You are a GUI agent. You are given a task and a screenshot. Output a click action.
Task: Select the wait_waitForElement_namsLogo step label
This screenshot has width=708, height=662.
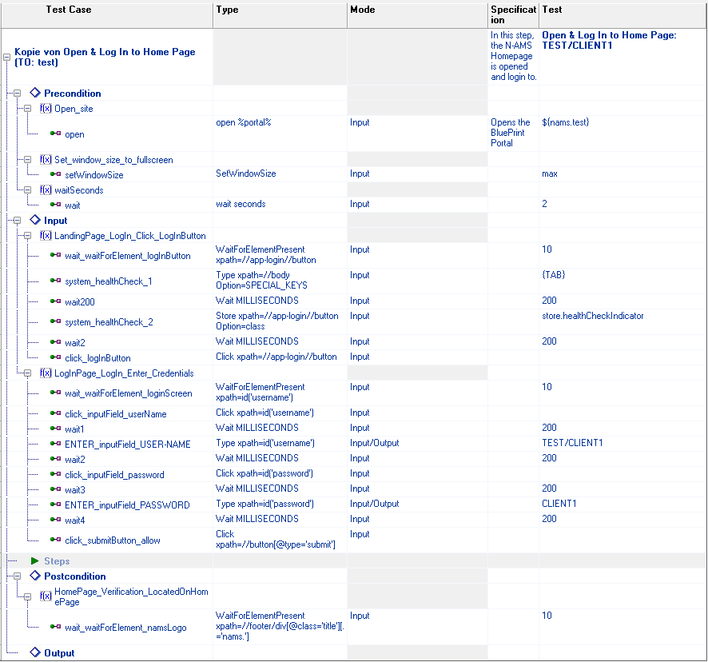coord(125,627)
